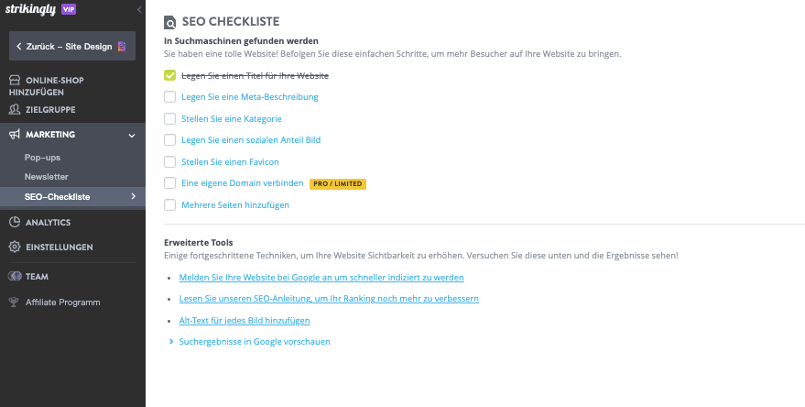Open the Newsletter submenu item
Screen dimensions: 805x407
[47, 176]
